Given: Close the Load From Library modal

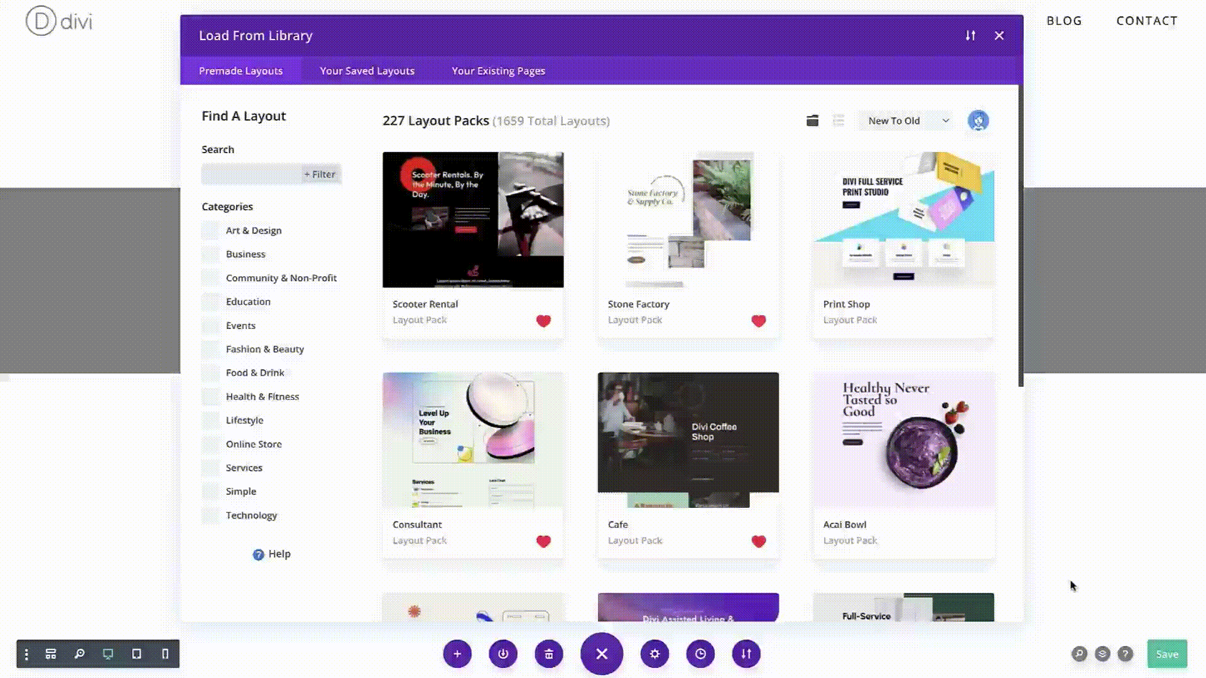Looking at the screenshot, I should (x=999, y=36).
